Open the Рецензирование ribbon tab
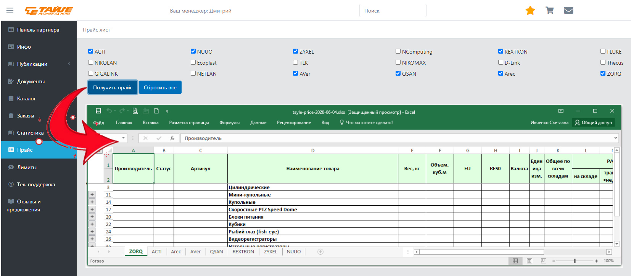The width and height of the screenshot is (631, 276). (x=294, y=123)
